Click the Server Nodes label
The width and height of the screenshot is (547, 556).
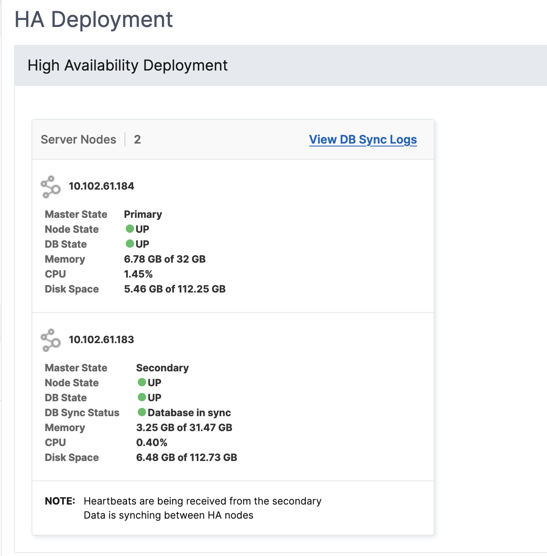point(78,139)
